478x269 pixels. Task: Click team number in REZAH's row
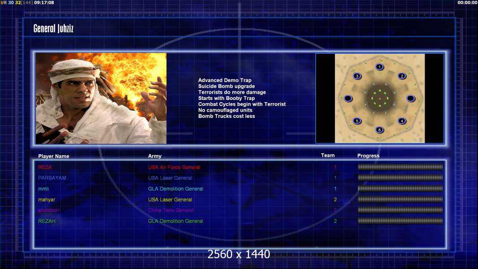point(335,221)
